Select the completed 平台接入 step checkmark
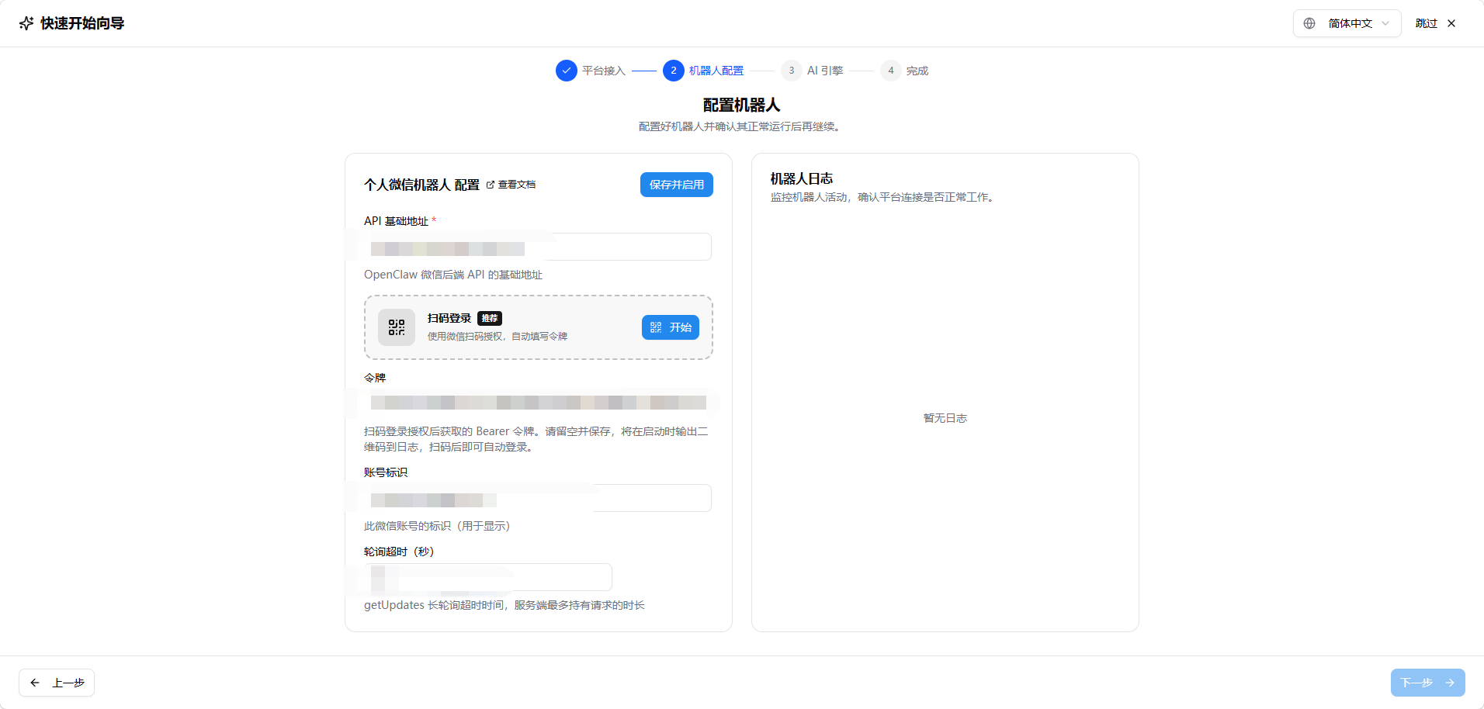The image size is (1484, 709). 567,71
